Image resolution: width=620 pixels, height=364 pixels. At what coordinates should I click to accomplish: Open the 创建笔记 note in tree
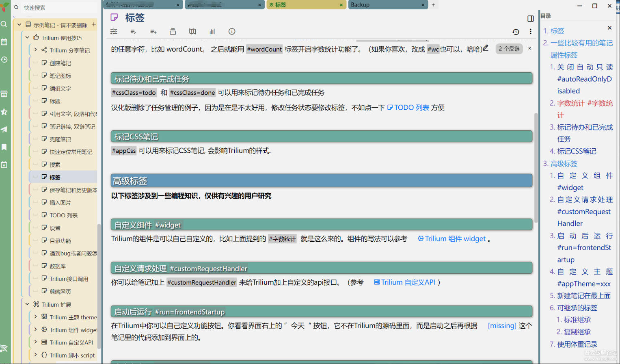(x=60, y=63)
